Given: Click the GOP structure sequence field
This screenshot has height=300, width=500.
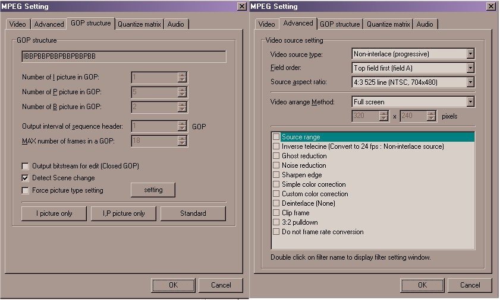Looking at the screenshot, I should coord(124,56).
